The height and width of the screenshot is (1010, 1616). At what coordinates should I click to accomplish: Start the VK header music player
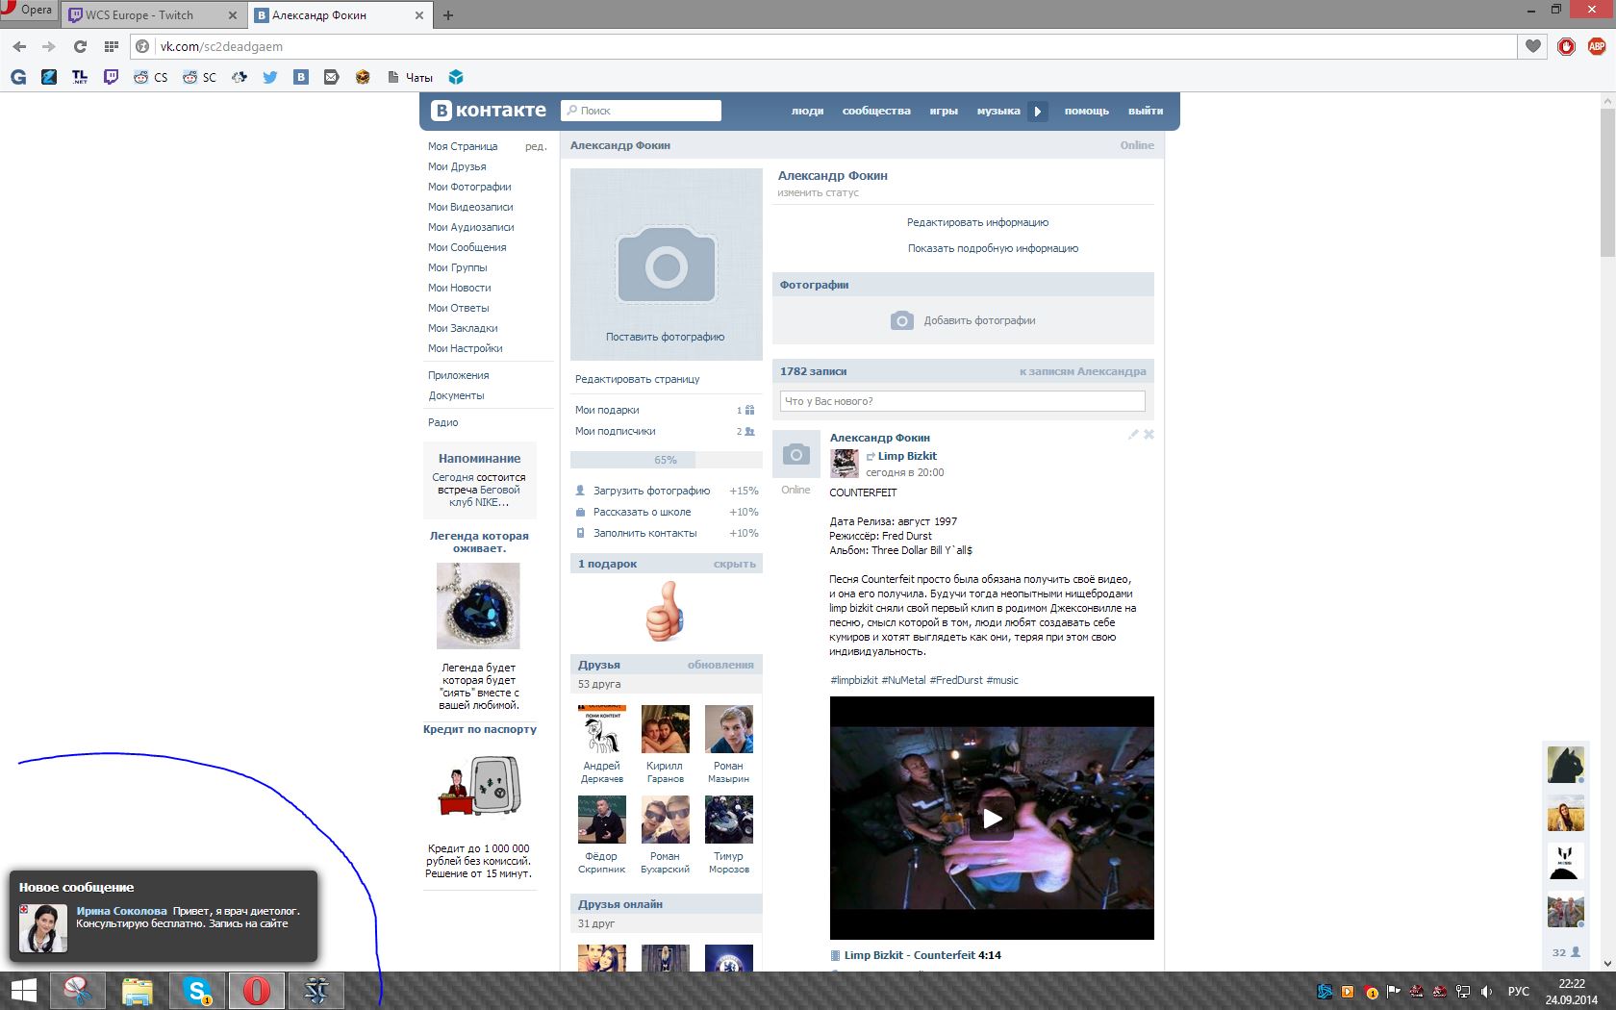(1037, 111)
